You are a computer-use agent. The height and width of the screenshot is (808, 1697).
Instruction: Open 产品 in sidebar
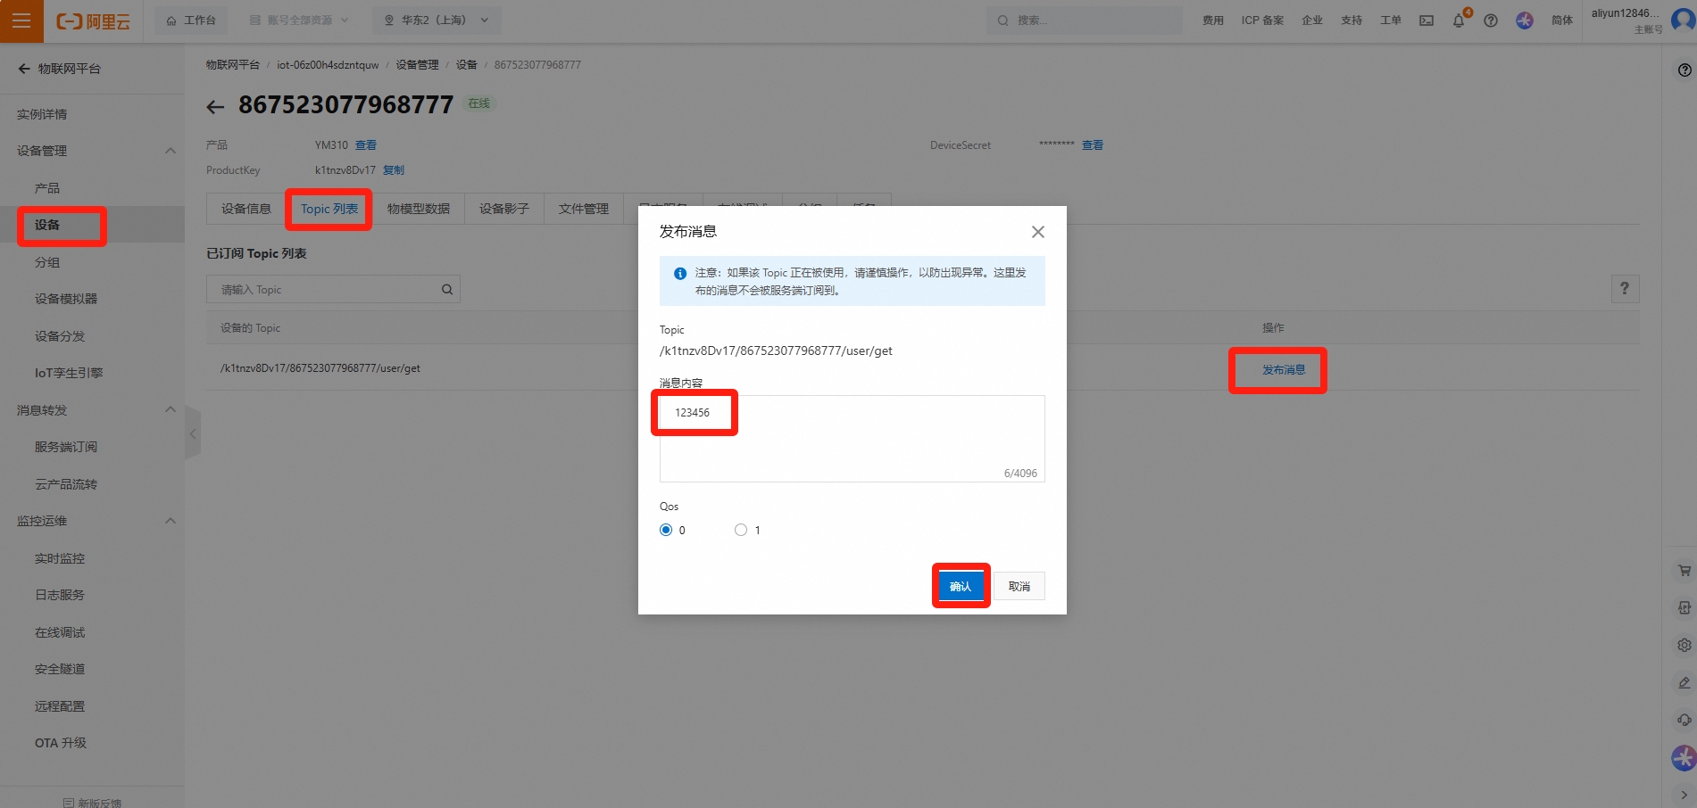click(x=47, y=188)
